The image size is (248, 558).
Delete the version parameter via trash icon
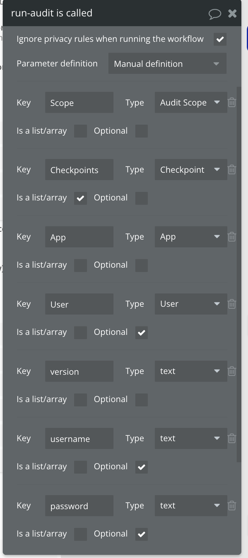[x=232, y=371]
